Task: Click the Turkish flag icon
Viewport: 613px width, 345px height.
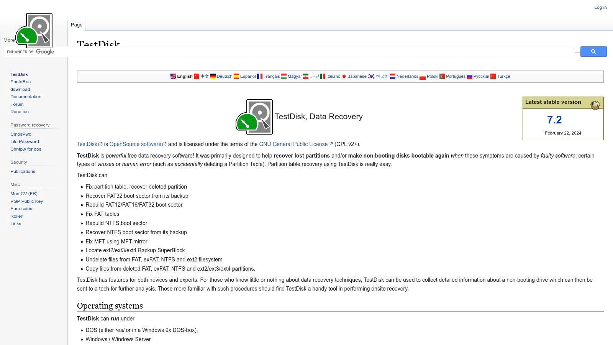Action: tap(493, 76)
